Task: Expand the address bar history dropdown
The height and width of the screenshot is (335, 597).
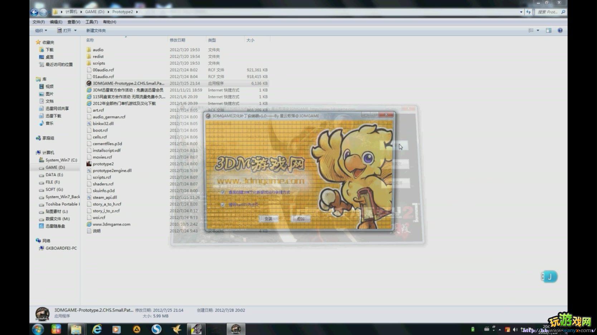Action: point(521,12)
